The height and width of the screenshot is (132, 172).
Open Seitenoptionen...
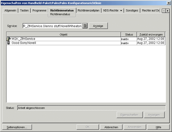pos(17,127)
